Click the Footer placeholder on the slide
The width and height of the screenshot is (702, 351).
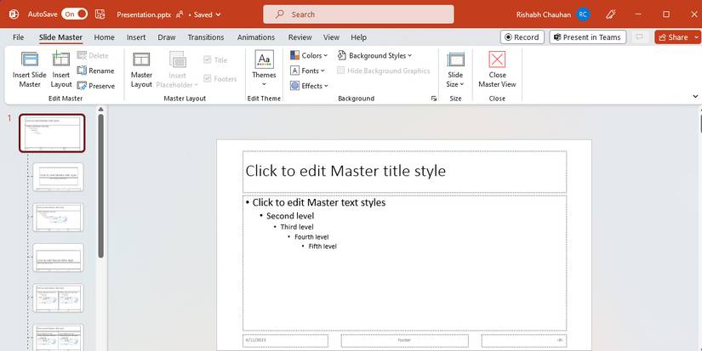pos(404,340)
